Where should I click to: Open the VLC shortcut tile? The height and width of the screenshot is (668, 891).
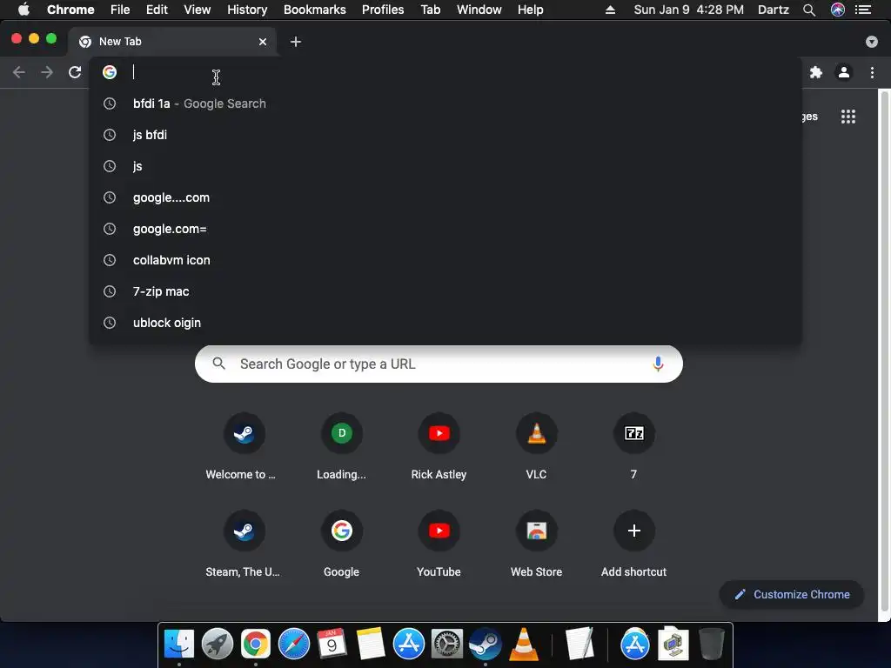pos(536,446)
